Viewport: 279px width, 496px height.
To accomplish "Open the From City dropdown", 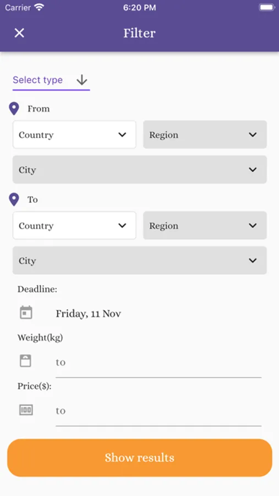I will point(140,170).
